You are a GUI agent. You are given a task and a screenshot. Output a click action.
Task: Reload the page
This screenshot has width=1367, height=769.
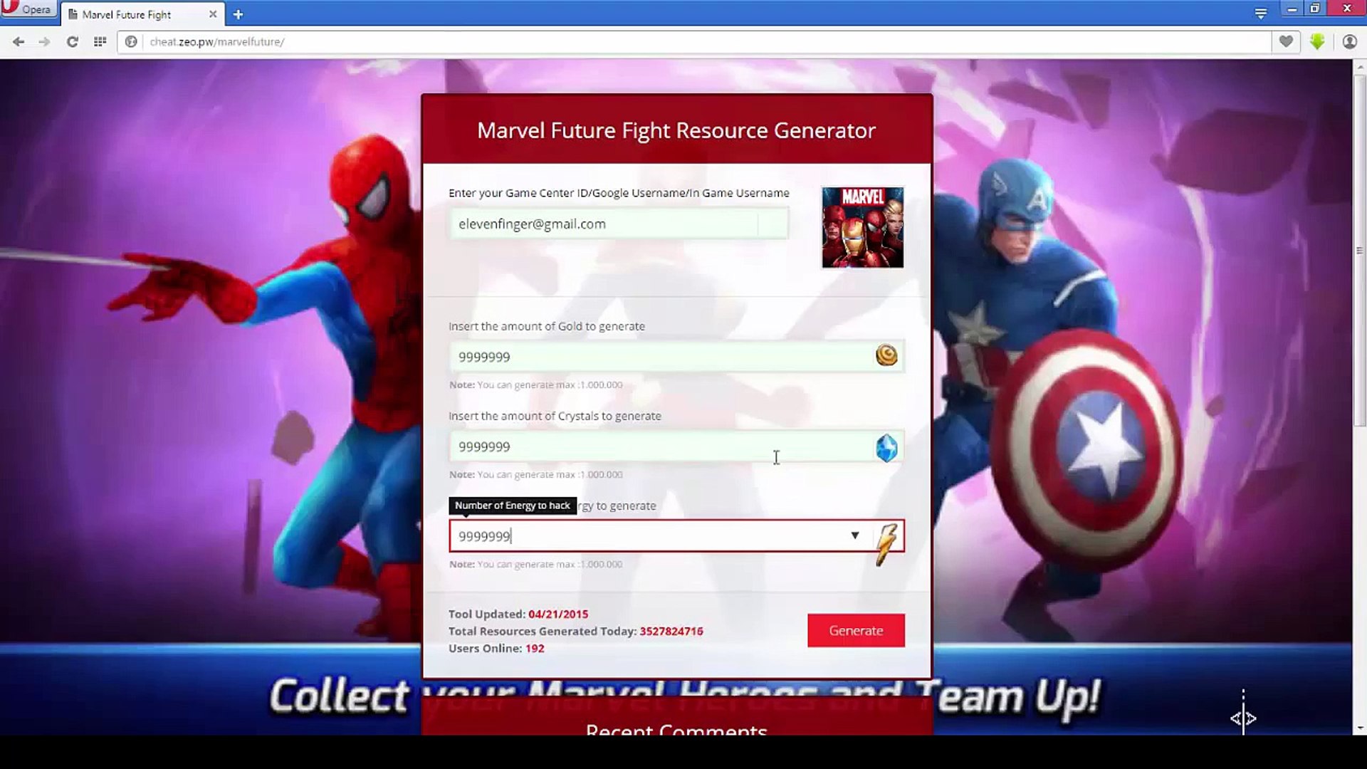coord(72,42)
